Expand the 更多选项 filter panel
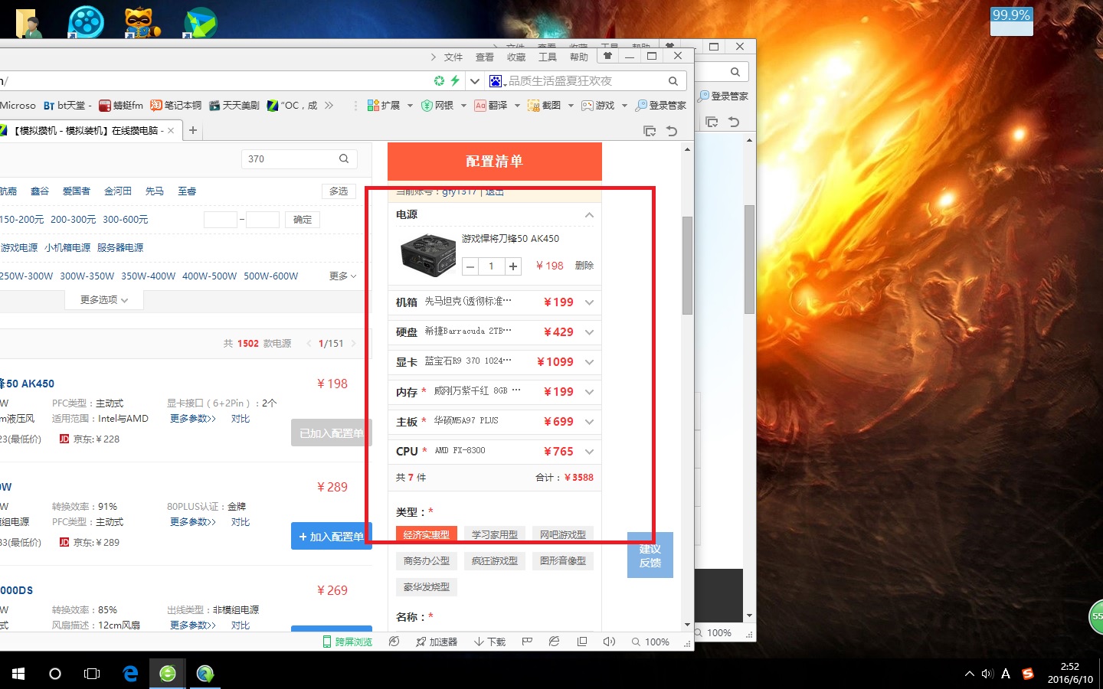 tap(104, 300)
